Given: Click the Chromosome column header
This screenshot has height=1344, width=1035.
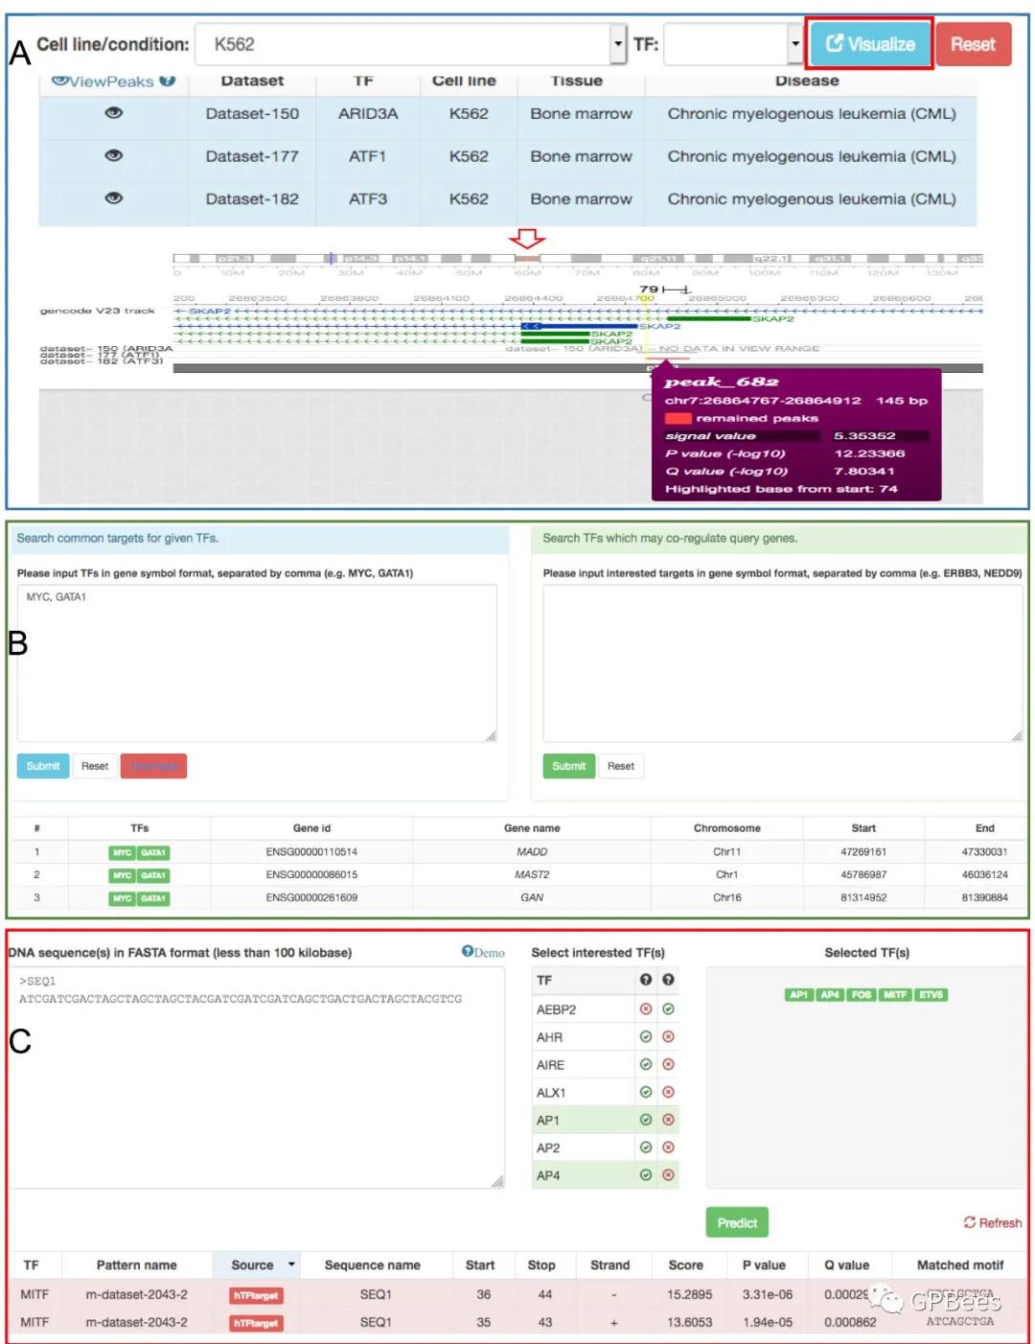Looking at the screenshot, I should (727, 828).
